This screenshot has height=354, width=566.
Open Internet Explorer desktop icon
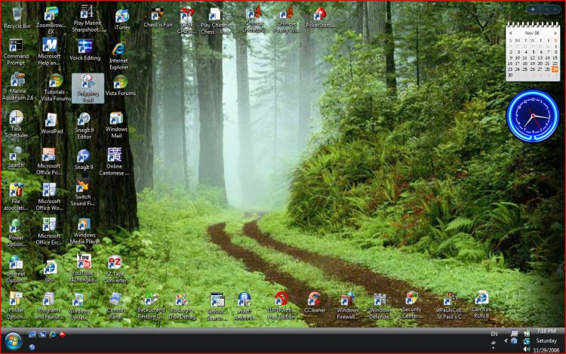click(x=118, y=57)
